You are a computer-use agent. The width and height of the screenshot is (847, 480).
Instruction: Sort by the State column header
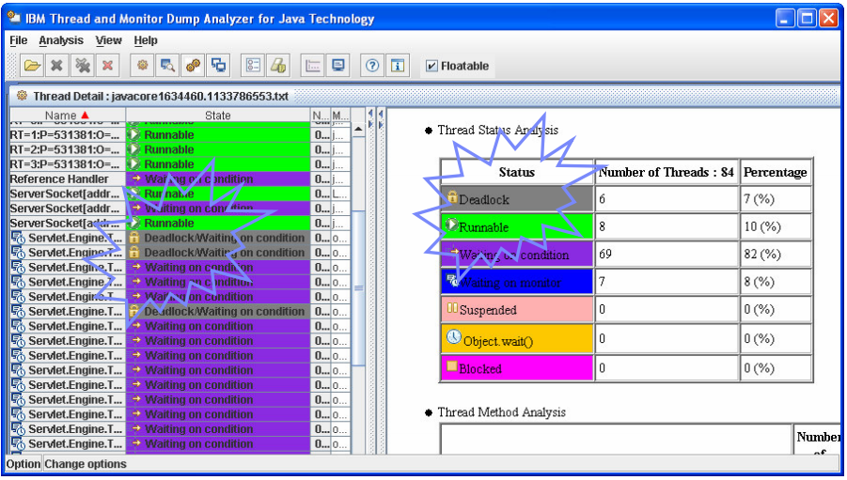tap(218, 115)
